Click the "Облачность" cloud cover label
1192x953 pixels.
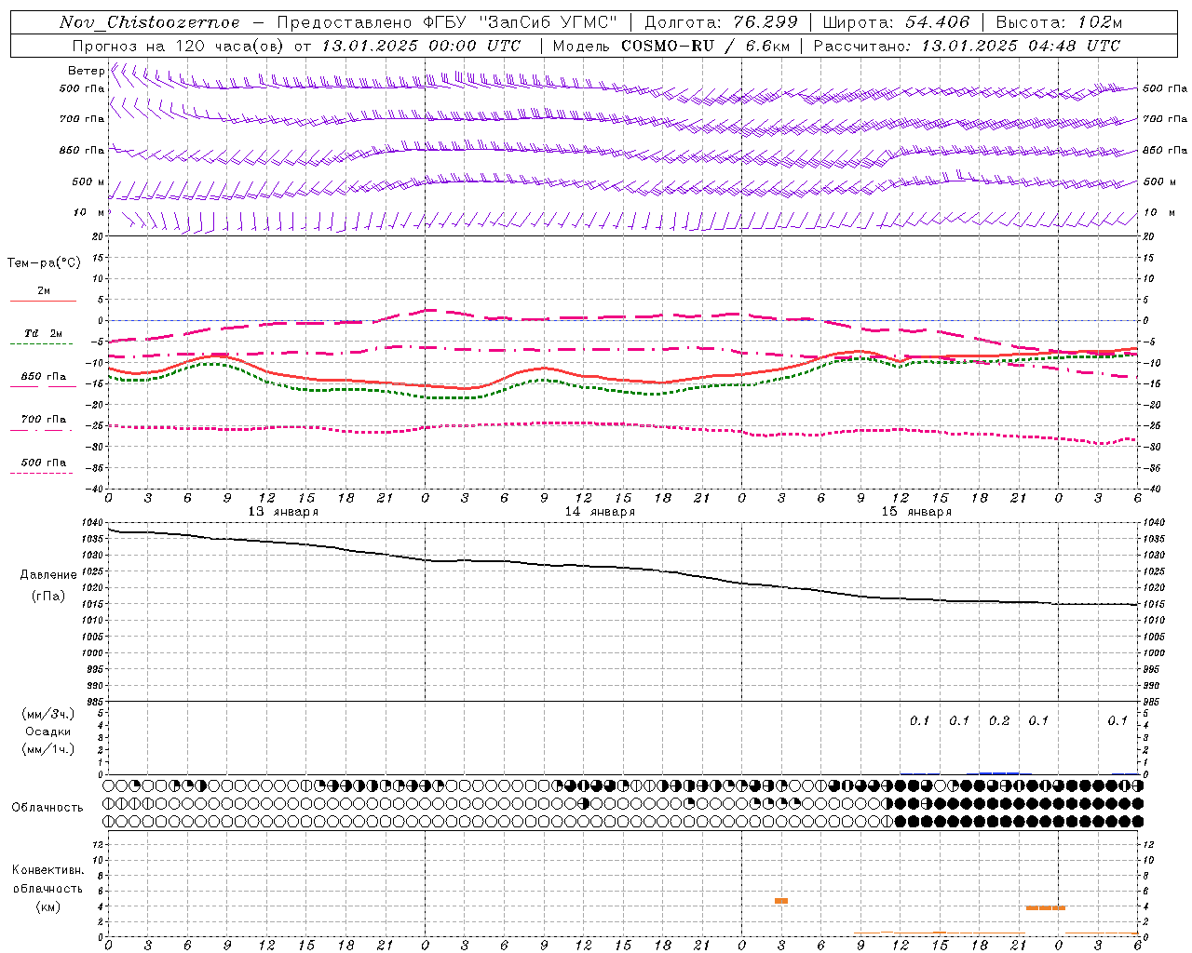pos(47,808)
